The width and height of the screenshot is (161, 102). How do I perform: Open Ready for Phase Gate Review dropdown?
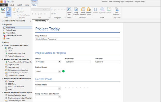tap(60, 97)
